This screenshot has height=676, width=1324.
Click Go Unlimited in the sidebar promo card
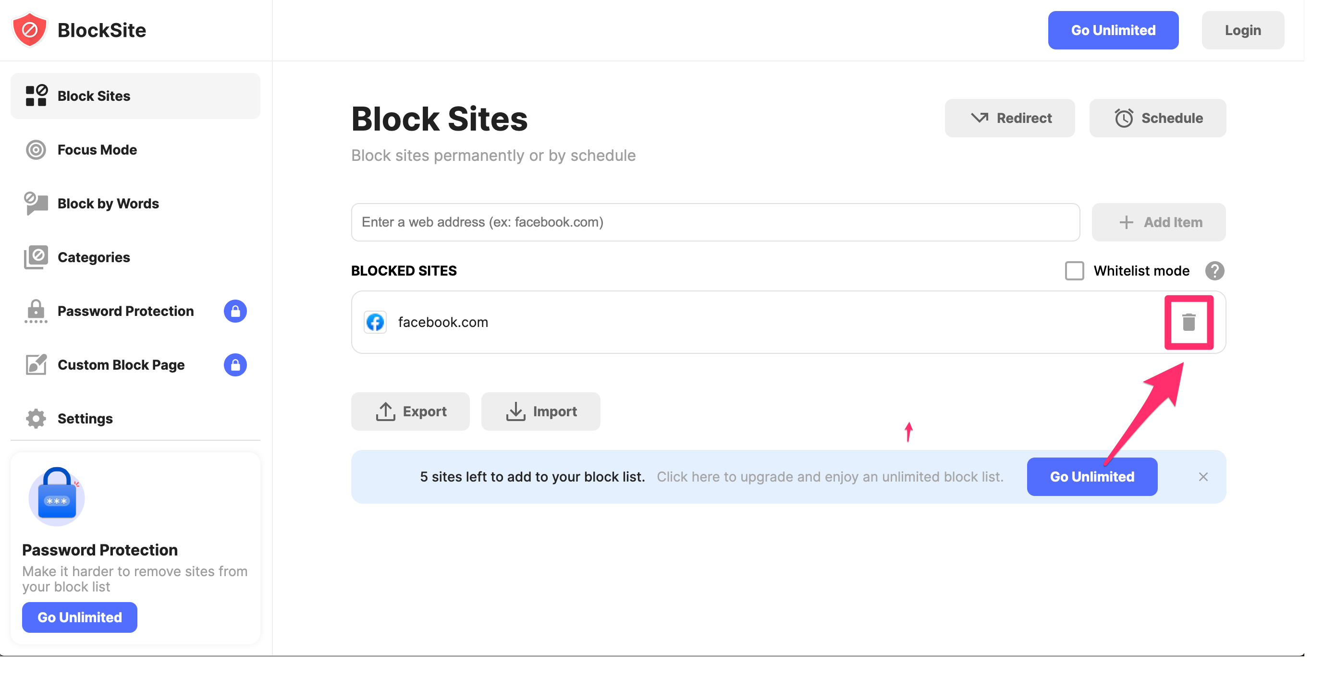tap(80, 617)
